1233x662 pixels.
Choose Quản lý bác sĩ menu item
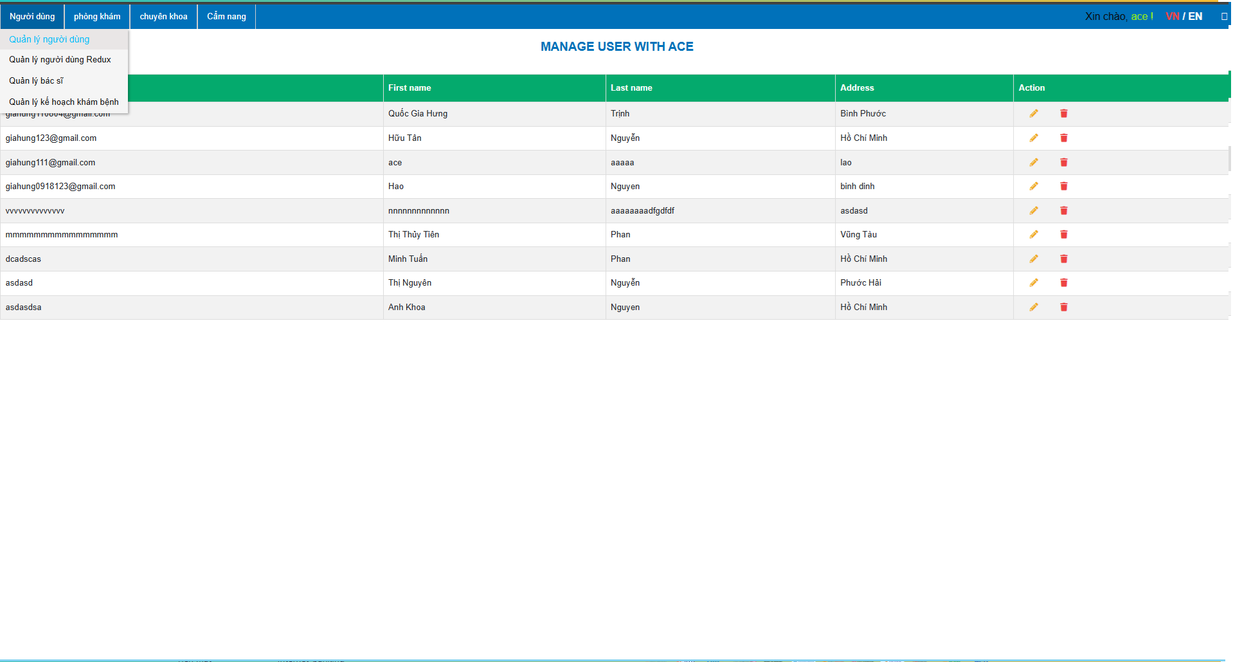pyautogui.click(x=36, y=81)
